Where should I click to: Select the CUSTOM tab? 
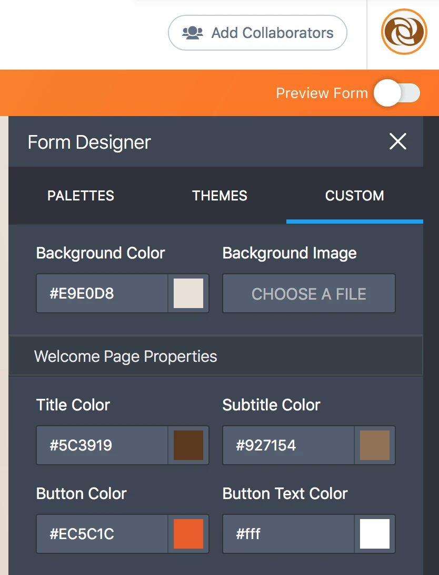pyautogui.click(x=354, y=196)
